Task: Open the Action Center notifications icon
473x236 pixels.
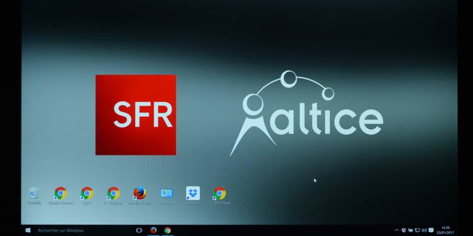Action: click(x=431, y=230)
